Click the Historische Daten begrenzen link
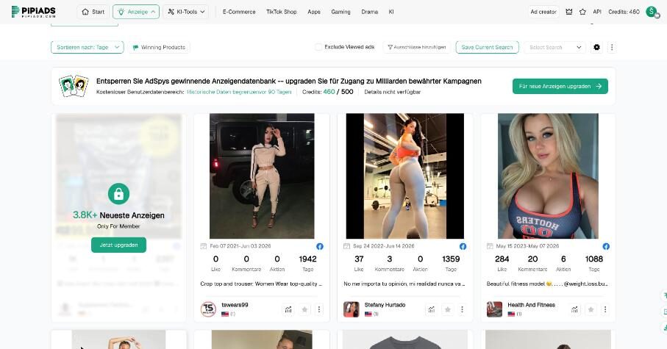667x349 pixels. 239,92
